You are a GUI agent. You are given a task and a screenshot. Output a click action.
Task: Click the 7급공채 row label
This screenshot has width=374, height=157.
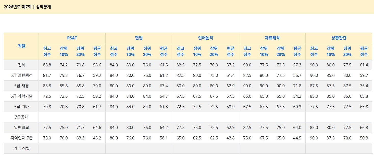coord(21,117)
